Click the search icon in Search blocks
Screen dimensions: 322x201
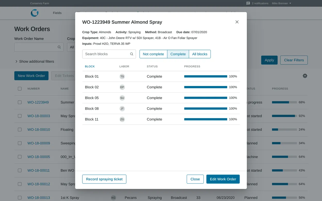click(132, 54)
